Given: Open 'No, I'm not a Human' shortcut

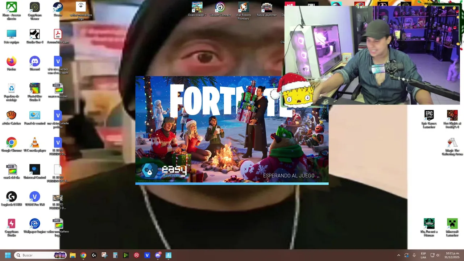Looking at the screenshot, I should click(429, 227).
